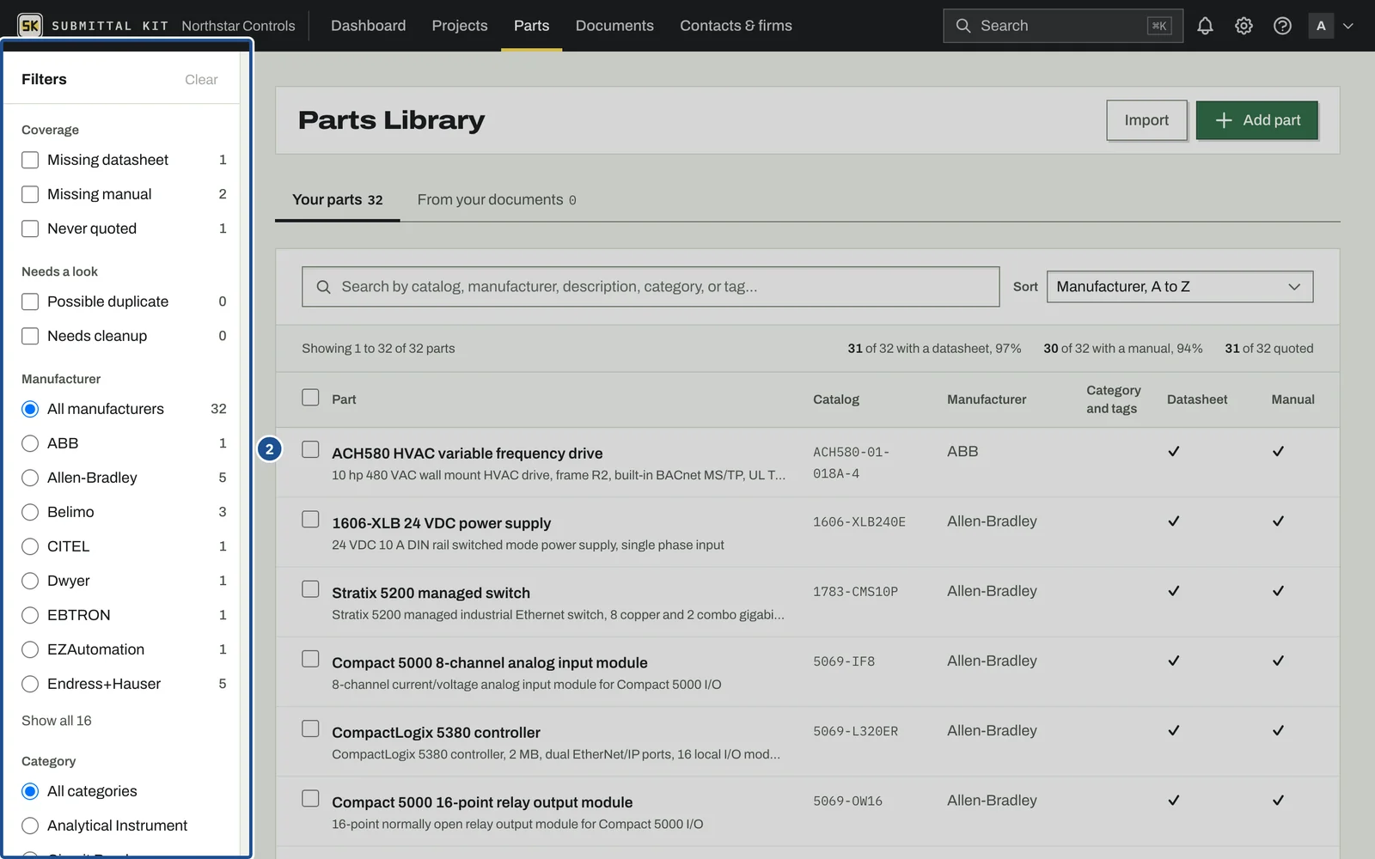Enable the Missing manual filter

tap(30, 194)
